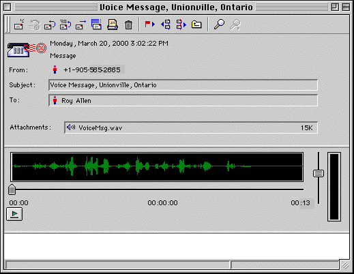Click the reply all red-lined icon
354x274 pixels.
(x=65, y=25)
